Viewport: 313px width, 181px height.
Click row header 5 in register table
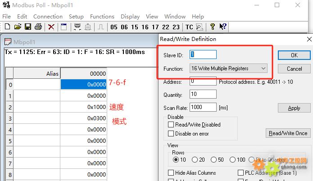(x=10, y=141)
